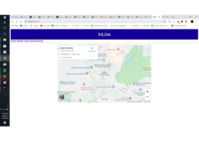Viewport: 199px width, 141px height.
Task: Open the Login link
Action: click(x=26, y=41)
